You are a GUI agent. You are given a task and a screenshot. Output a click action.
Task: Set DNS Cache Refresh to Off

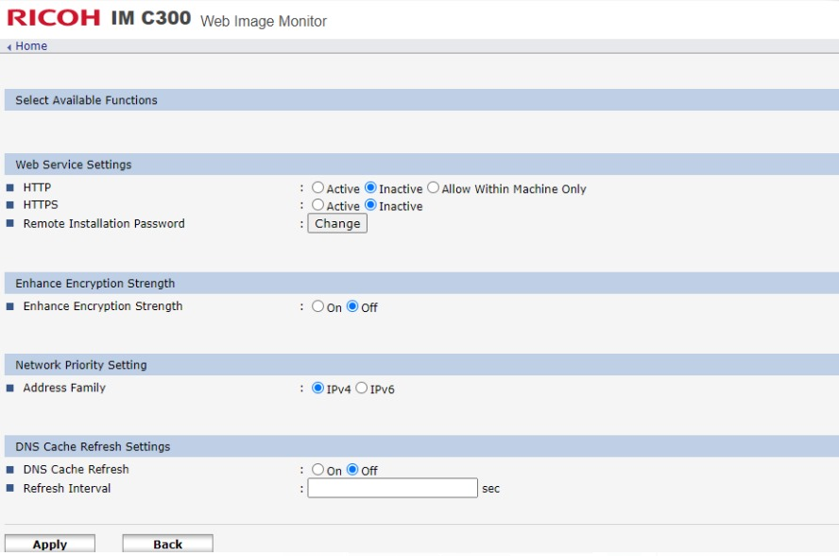352,469
